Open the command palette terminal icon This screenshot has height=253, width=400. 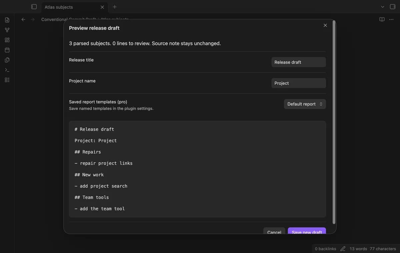pos(7,70)
